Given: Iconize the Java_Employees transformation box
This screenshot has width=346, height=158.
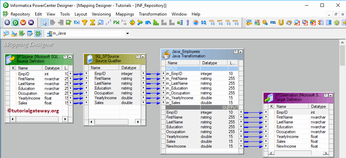Looking at the screenshot, I should coord(241,52).
